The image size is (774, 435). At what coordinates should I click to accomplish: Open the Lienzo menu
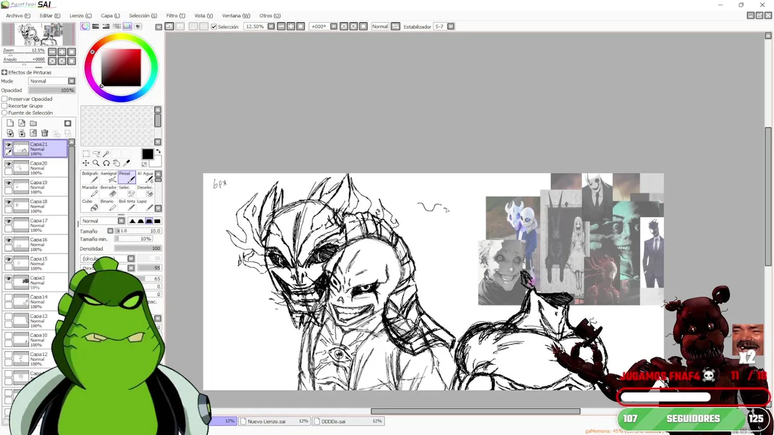coord(80,16)
